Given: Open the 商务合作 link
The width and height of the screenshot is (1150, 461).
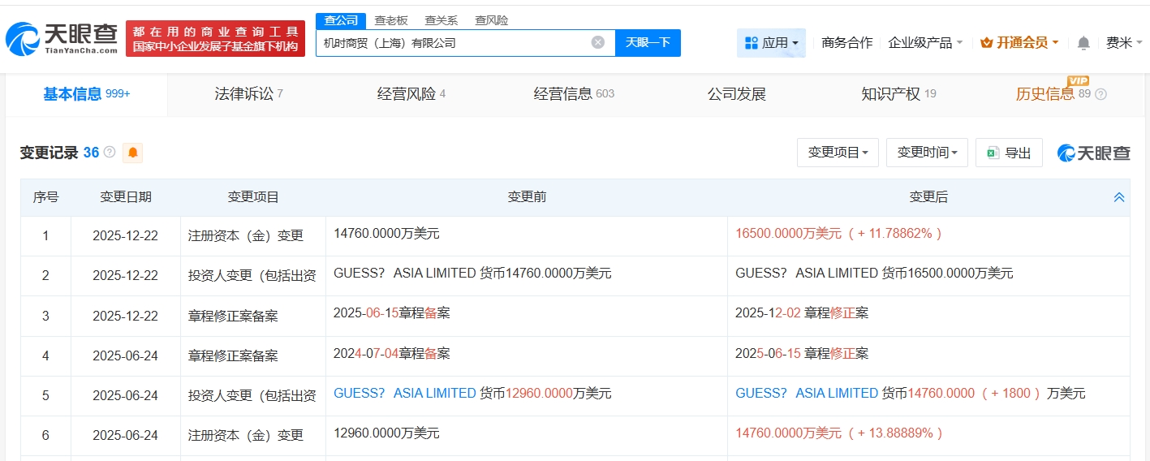Looking at the screenshot, I should (846, 43).
